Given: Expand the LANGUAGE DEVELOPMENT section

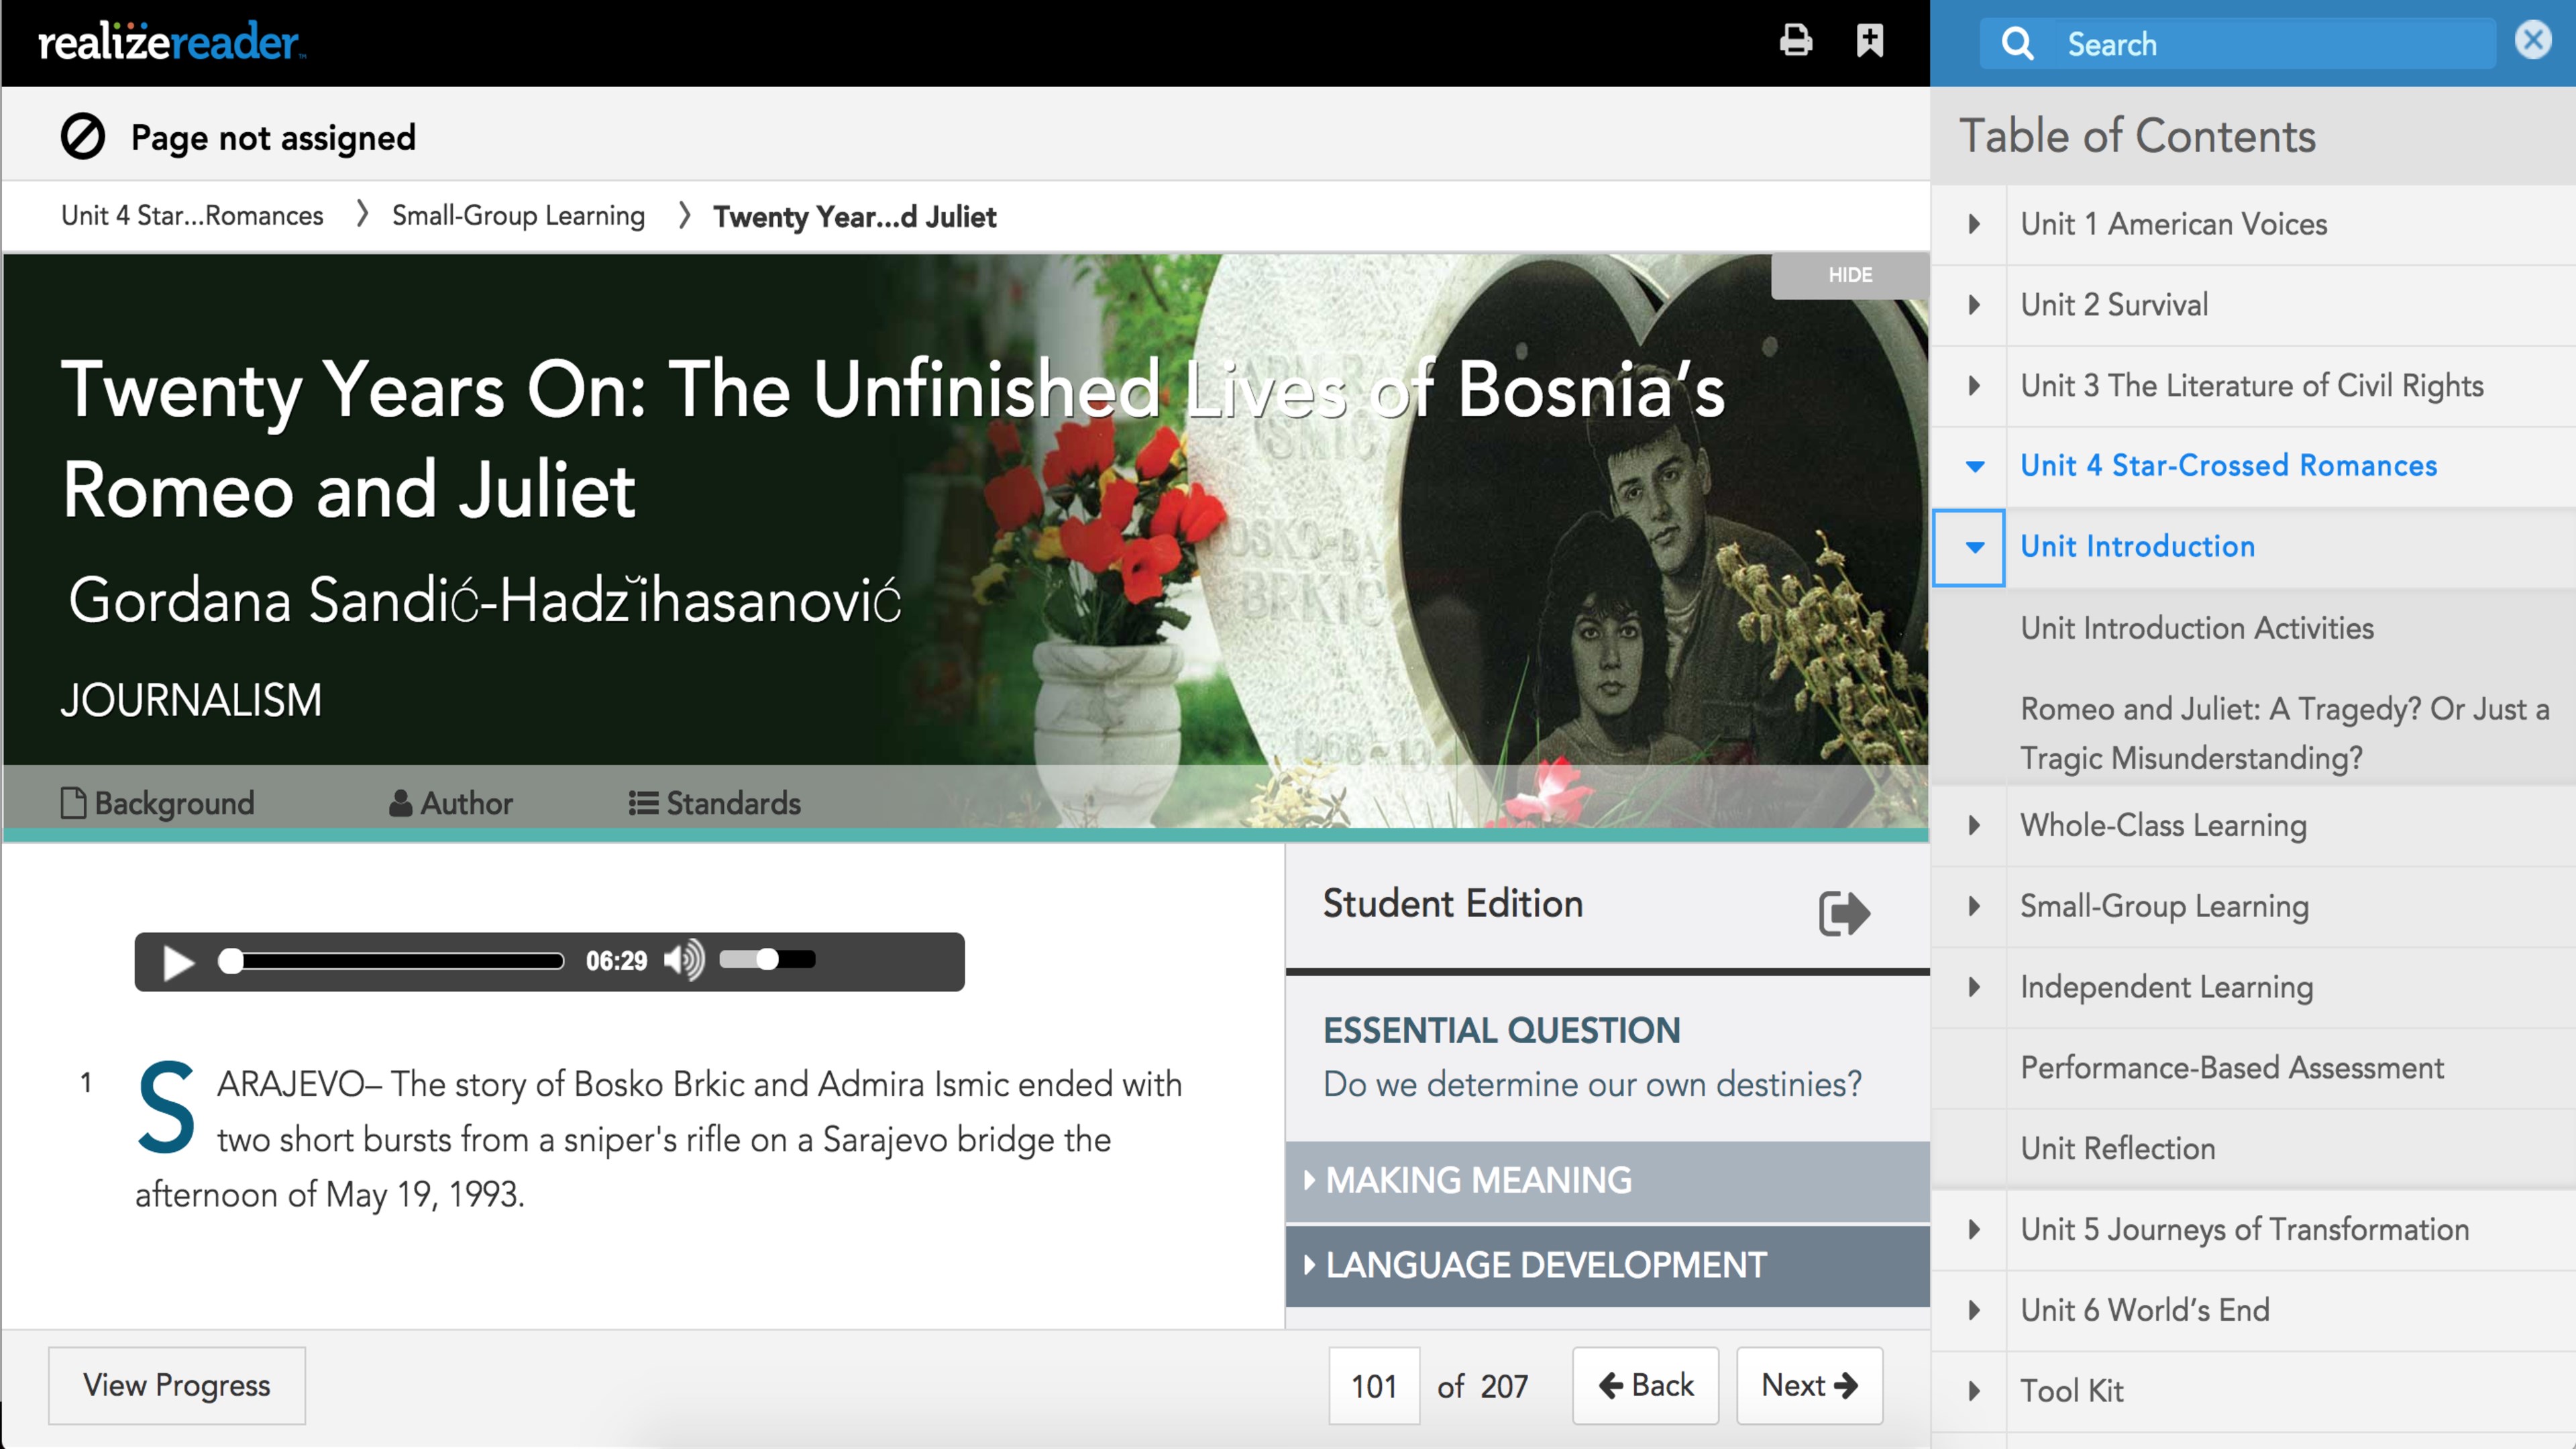Looking at the screenshot, I should [x=1545, y=1265].
